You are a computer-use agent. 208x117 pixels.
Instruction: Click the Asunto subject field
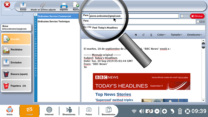click(x=148, y=28)
